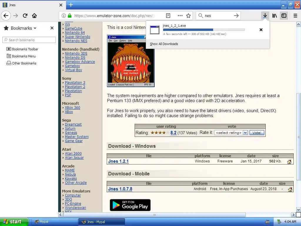Click the magnifier icon in the search box
Screen dimensions: 301x226
point(200,16)
